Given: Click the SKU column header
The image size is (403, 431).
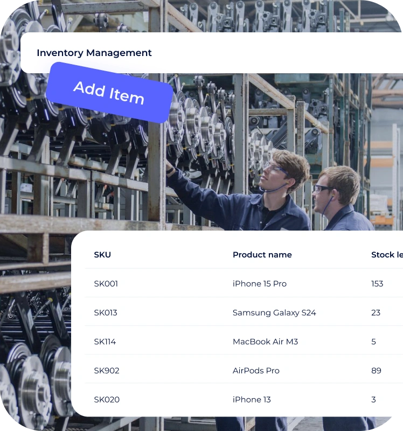Looking at the screenshot, I should [x=102, y=255].
